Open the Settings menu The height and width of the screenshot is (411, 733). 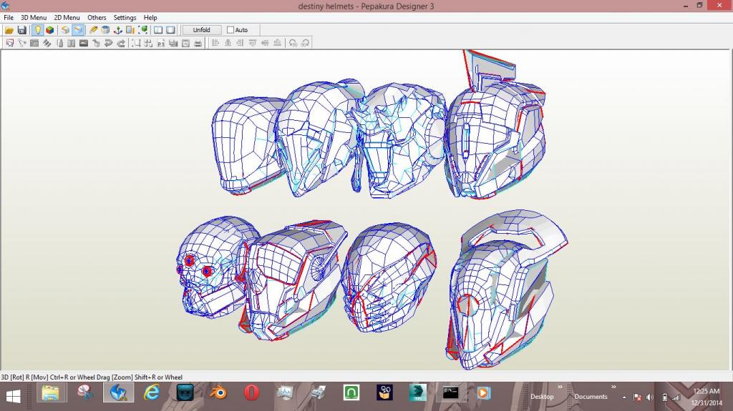tap(125, 18)
